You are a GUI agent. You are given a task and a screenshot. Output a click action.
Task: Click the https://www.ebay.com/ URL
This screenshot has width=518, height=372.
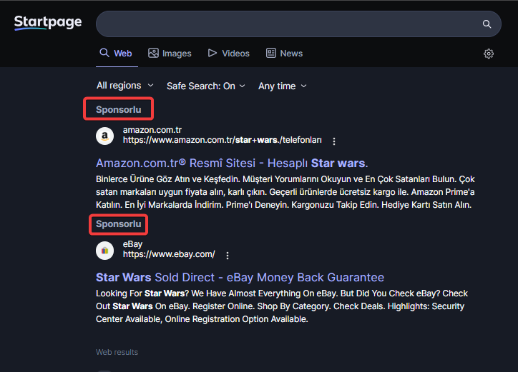(x=169, y=254)
